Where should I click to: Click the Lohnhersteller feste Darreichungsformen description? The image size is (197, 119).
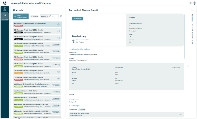(x=83, y=55)
